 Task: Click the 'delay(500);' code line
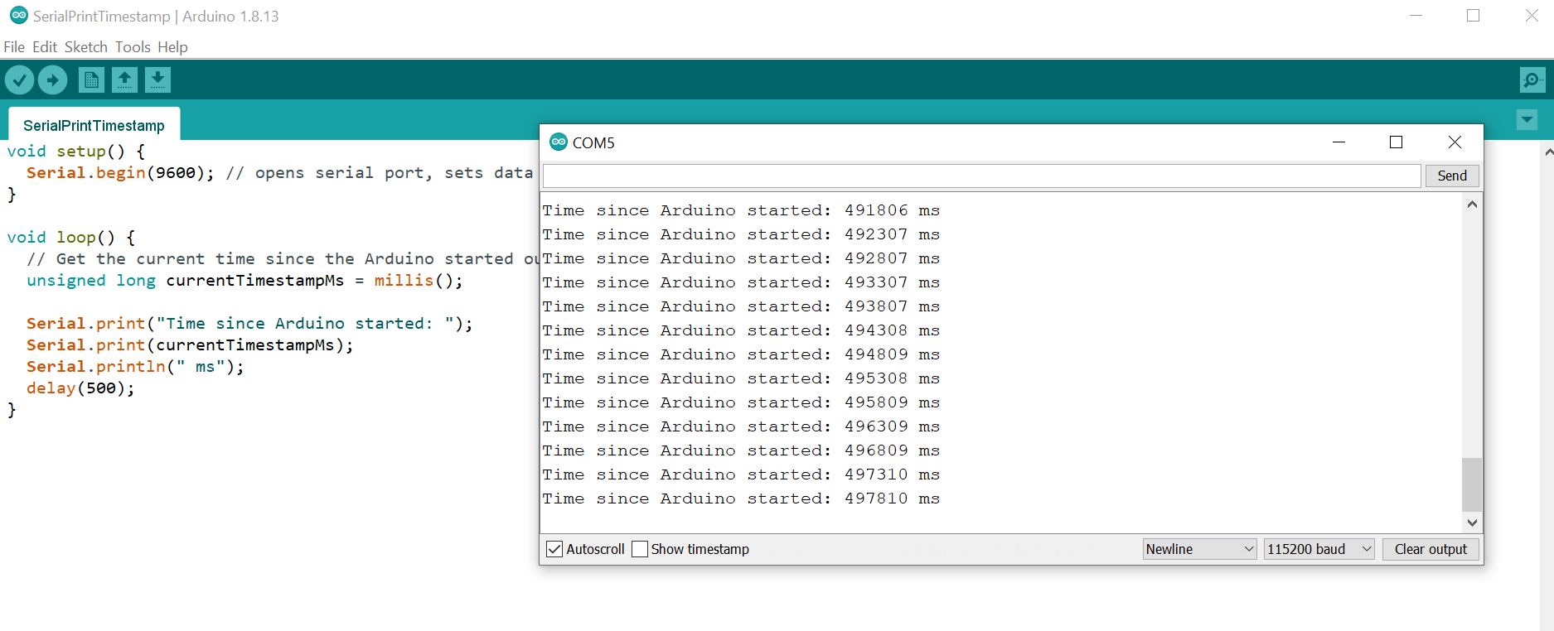(80, 388)
